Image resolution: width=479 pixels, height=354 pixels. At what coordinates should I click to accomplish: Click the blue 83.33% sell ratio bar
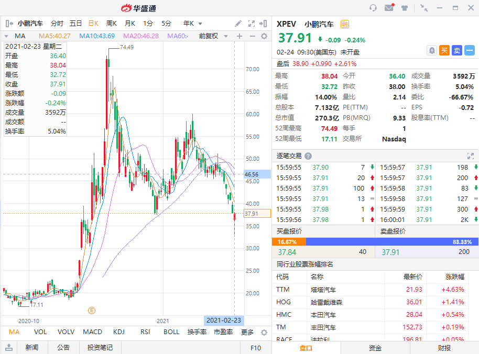point(391,242)
